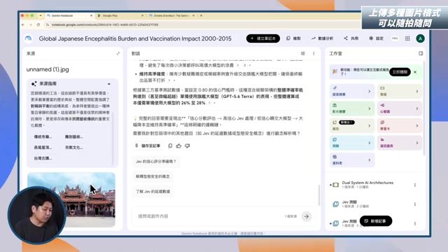Expand 心智圖 tile chevron
Screen dimensions: 448x252
tap(417, 108)
